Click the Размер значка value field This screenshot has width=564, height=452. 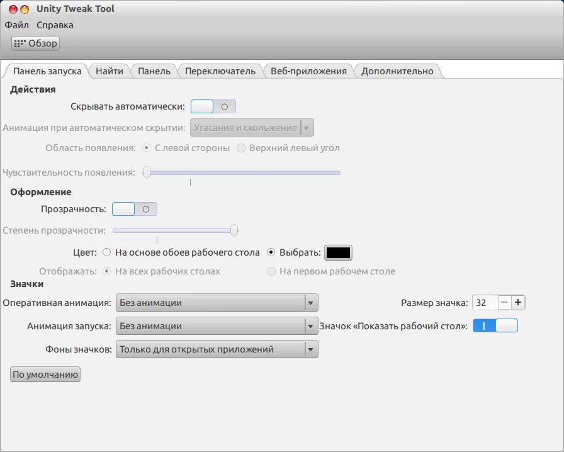tap(485, 302)
